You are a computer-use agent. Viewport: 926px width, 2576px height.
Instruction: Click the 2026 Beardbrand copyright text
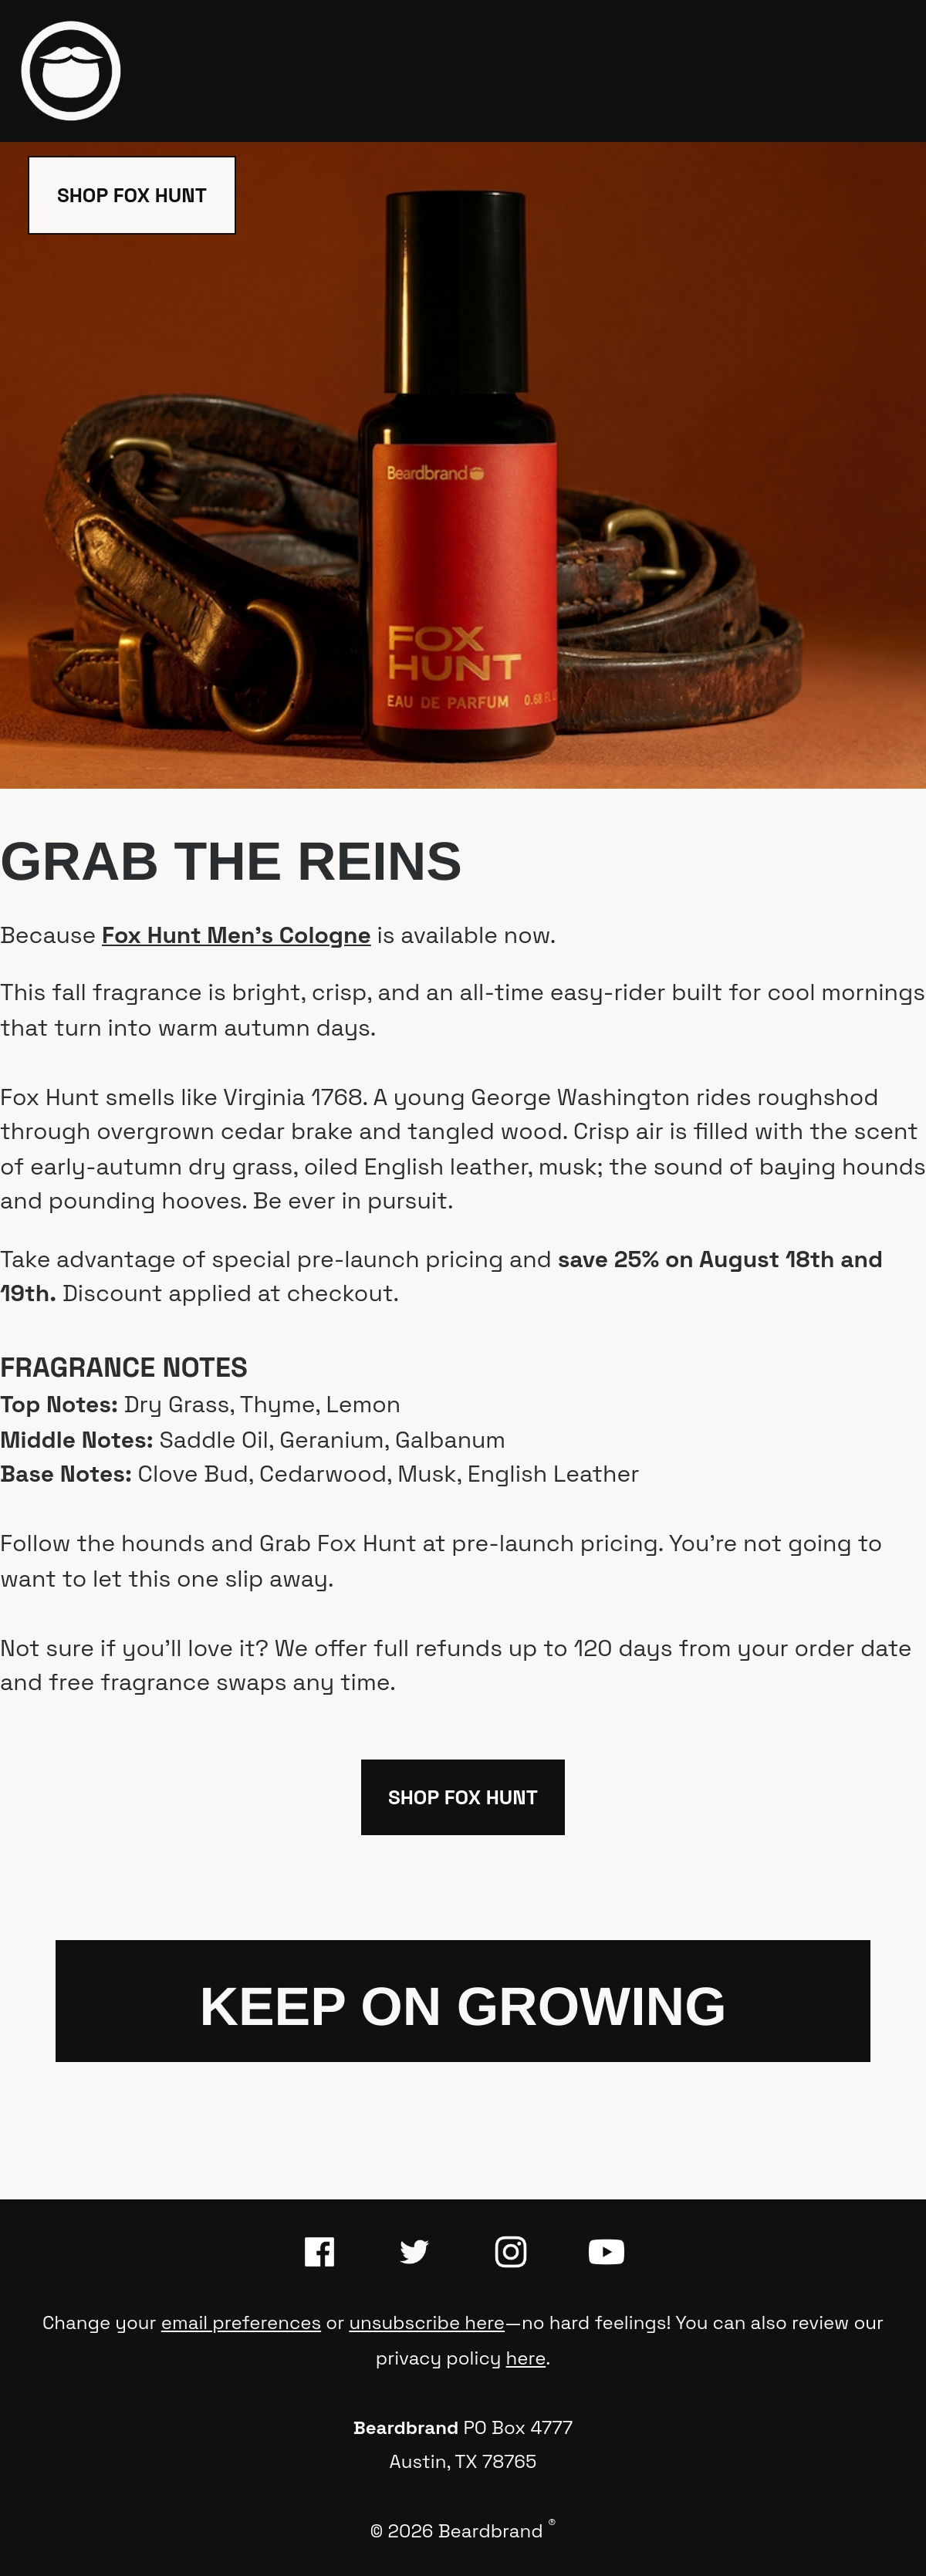[x=457, y=2531]
